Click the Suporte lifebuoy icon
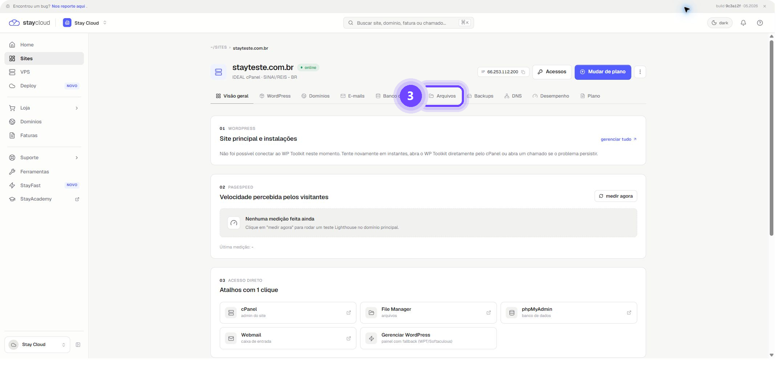Image resolution: width=777 pixels, height=379 pixels. [12, 158]
